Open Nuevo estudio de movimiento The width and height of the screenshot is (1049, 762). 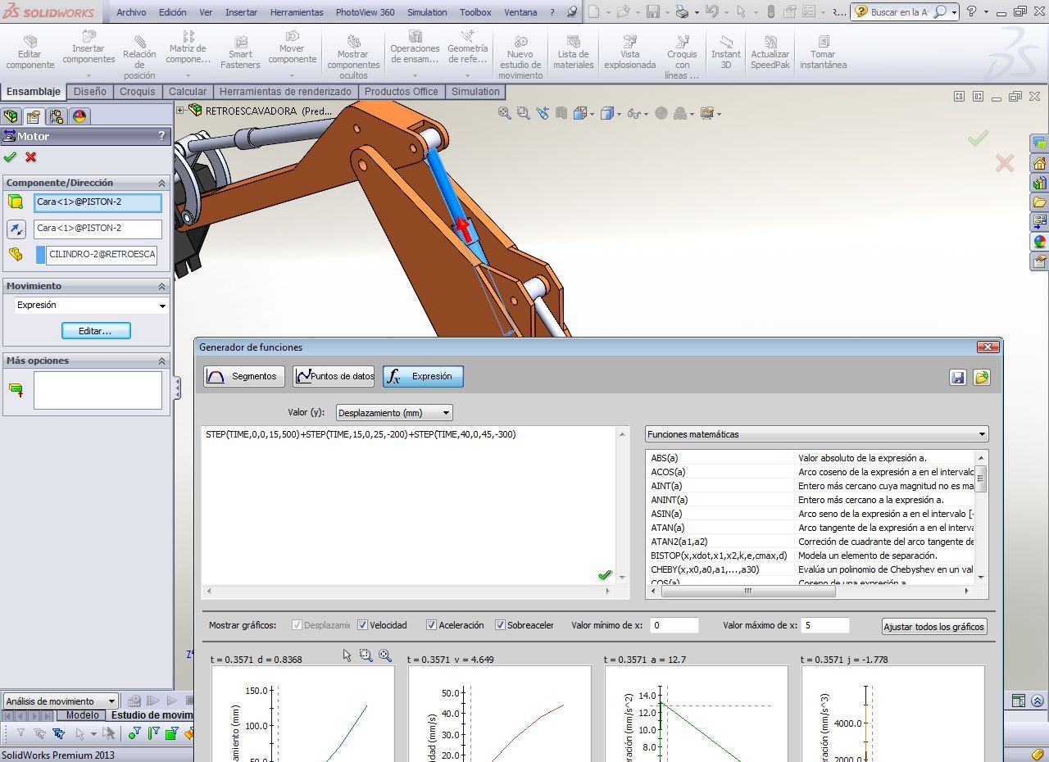pos(520,57)
